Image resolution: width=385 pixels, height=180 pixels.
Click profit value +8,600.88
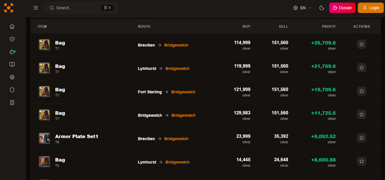coord(324,160)
